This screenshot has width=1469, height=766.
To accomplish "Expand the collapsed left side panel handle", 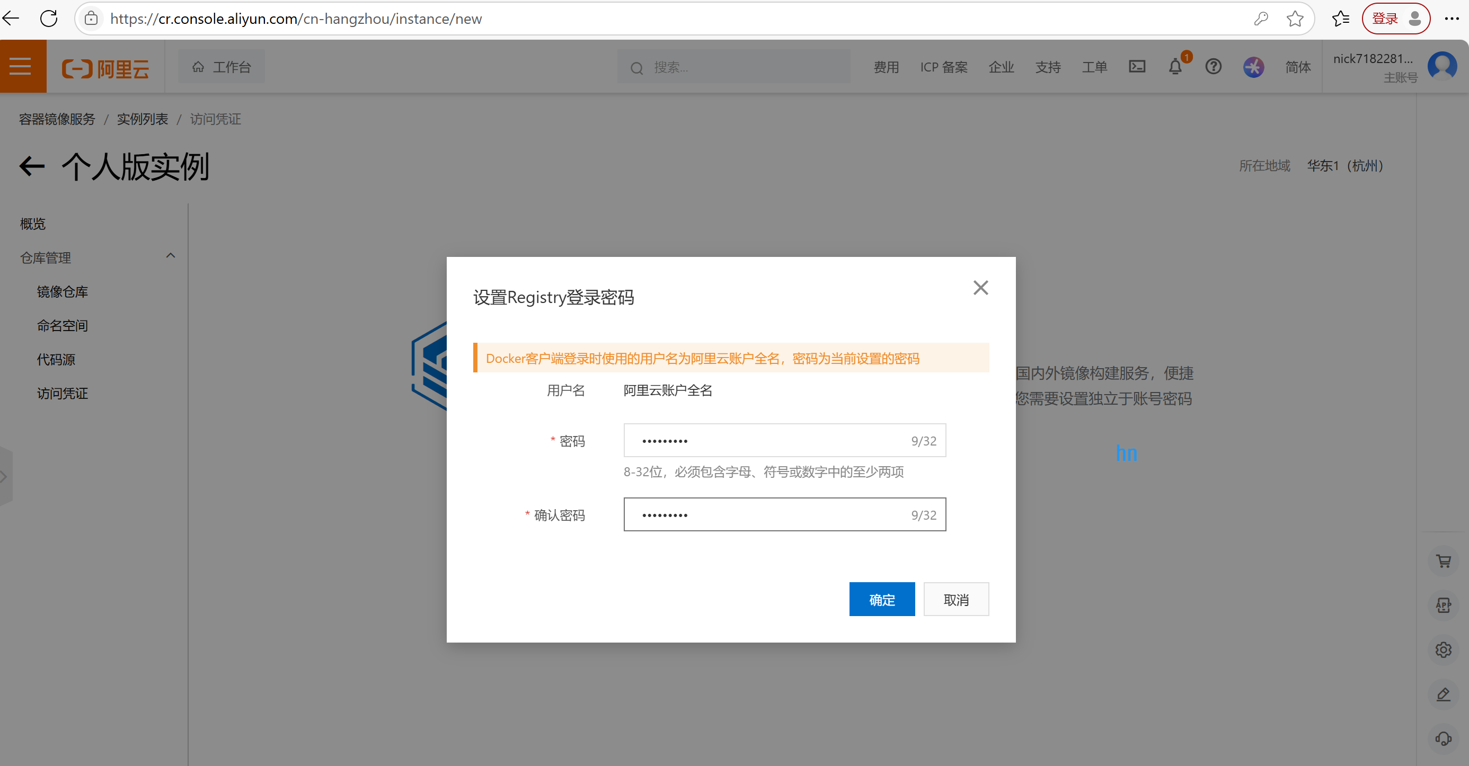I will coord(5,476).
